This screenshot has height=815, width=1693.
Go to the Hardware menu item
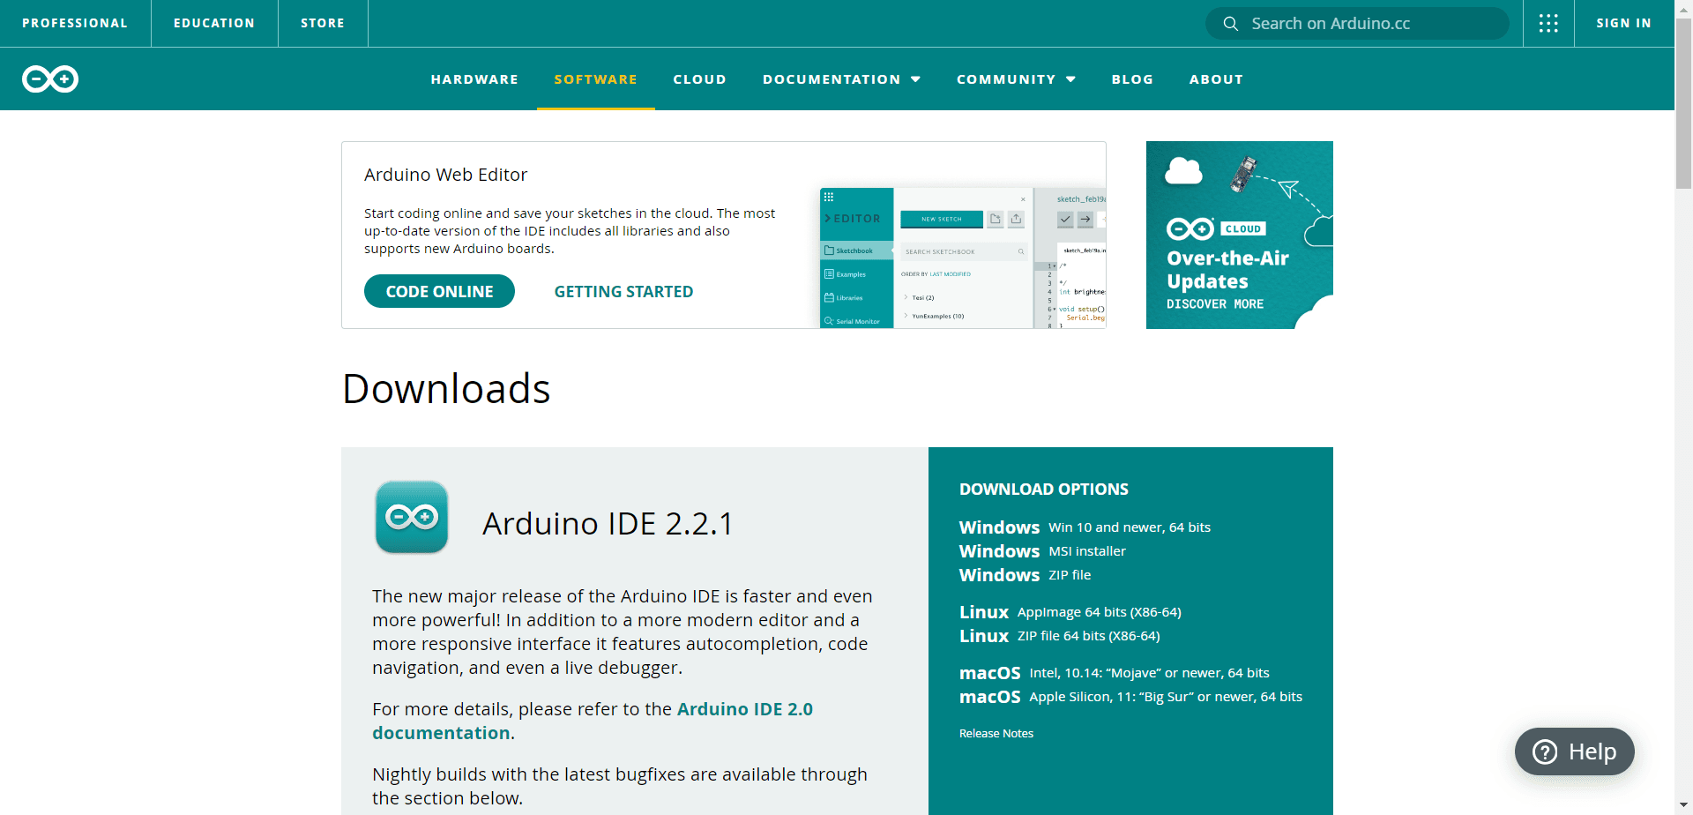474,79
